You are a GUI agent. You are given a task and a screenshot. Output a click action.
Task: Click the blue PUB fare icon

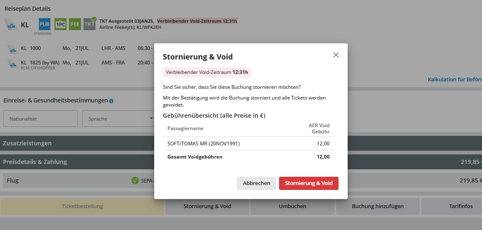coord(45,24)
